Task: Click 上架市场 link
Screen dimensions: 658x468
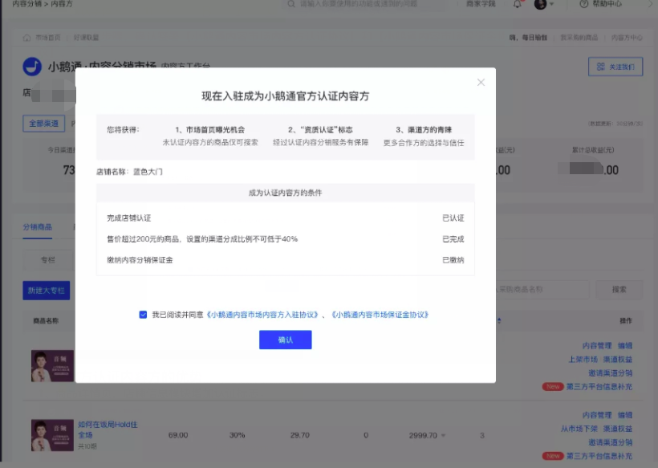Action: click(x=583, y=360)
